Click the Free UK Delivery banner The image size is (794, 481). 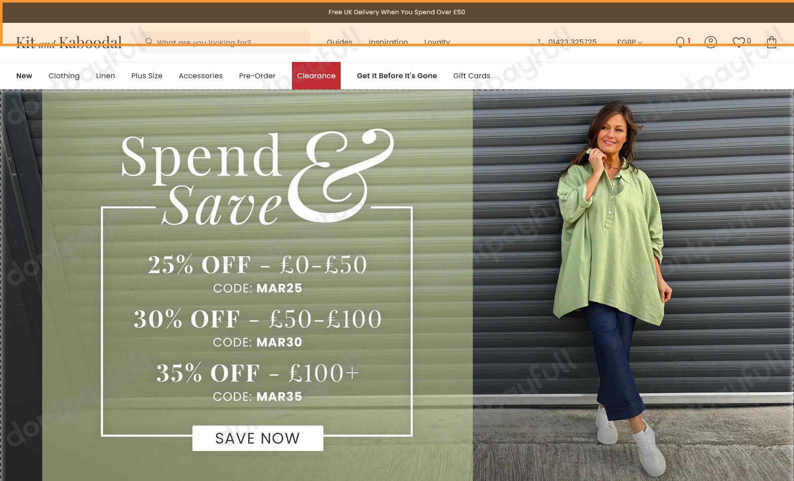tap(397, 12)
